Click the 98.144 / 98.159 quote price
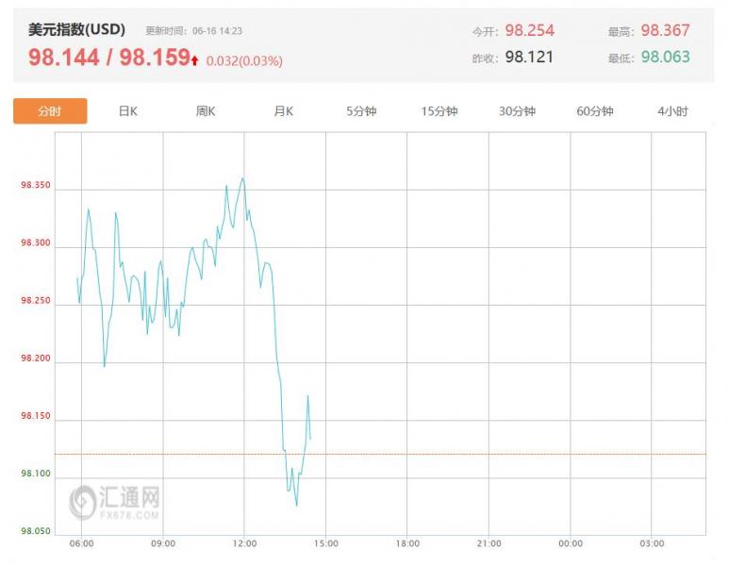Image resolution: width=729 pixels, height=566 pixels. tap(109, 58)
